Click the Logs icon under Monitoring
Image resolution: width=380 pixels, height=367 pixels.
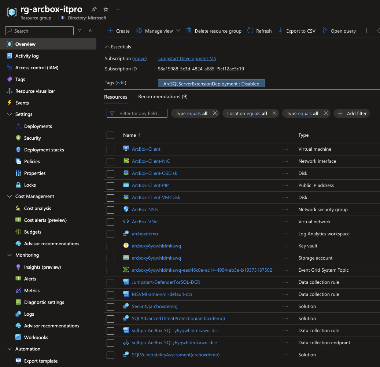(x=18, y=314)
